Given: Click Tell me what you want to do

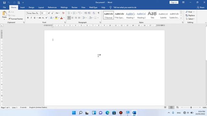Looking at the screenshot, I should (x=125, y=7).
